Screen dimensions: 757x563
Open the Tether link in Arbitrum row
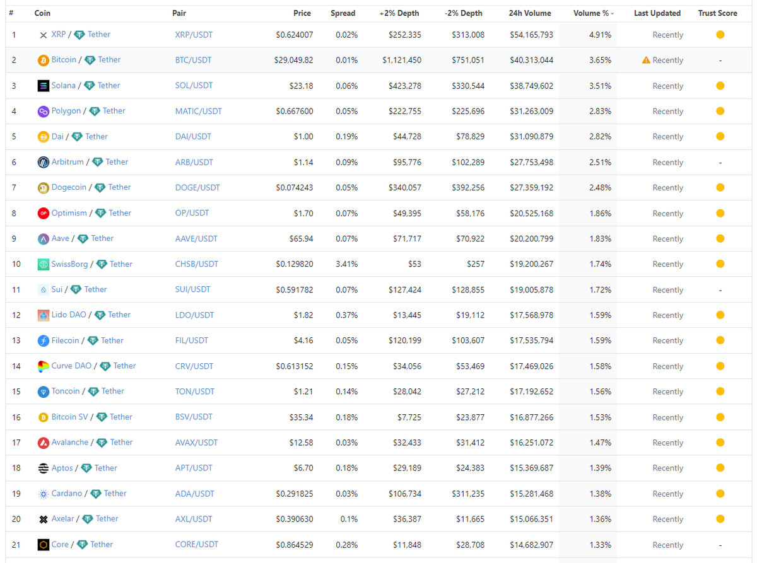coord(117,161)
